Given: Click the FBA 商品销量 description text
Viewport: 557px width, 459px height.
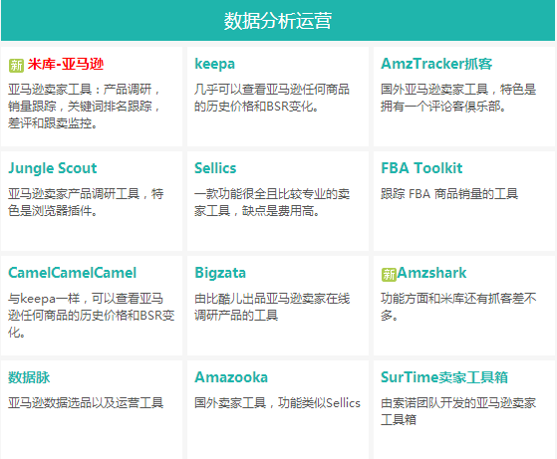Looking at the screenshot, I should coord(449,194).
